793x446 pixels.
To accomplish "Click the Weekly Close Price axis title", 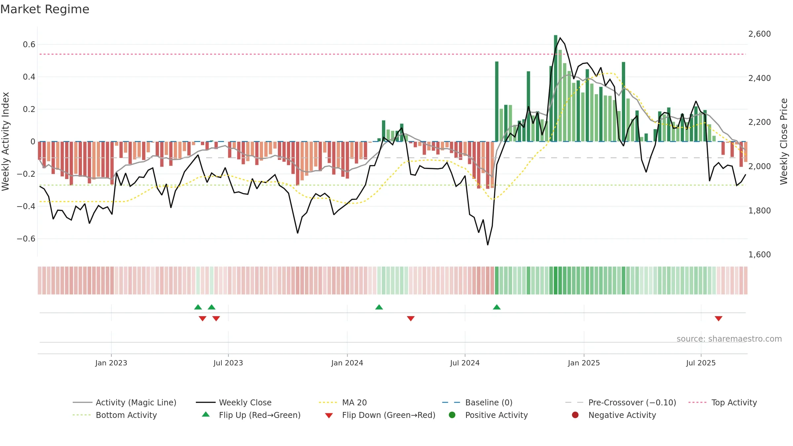I will point(784,141).
